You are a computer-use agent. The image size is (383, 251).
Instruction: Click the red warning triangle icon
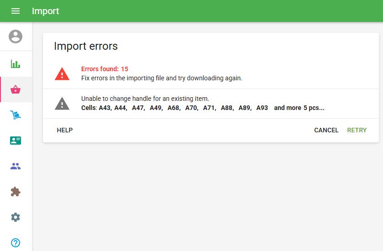coord(62,74)
